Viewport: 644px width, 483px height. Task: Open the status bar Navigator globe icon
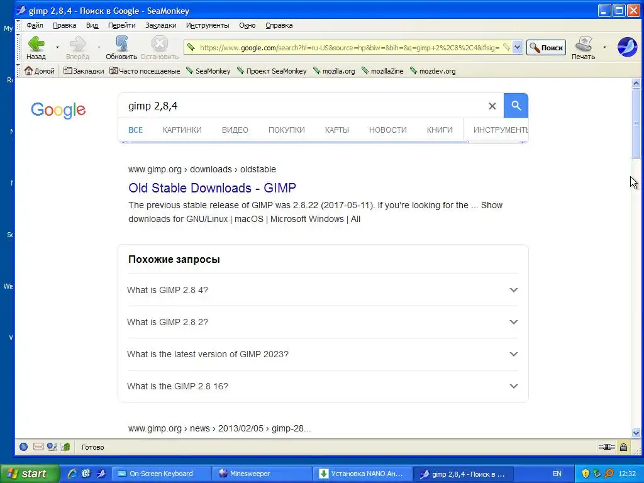pos(23,447)
